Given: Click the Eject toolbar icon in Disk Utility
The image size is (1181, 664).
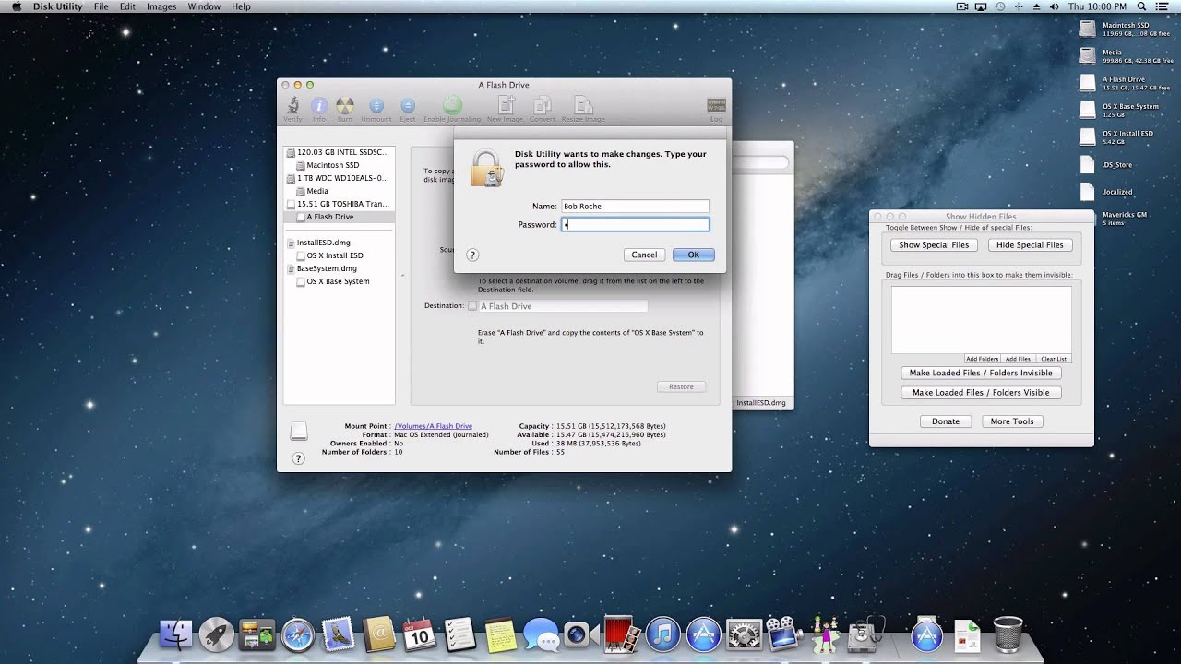Looking at the screenshot, I should click(408, 109).
